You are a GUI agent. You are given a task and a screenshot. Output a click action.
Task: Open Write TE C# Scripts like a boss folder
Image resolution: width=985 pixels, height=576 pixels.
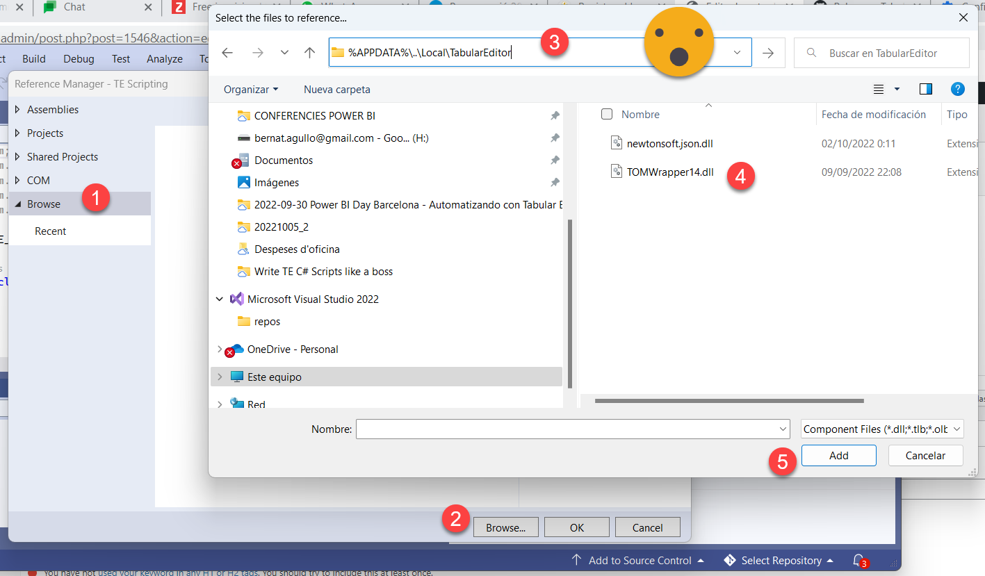[323, 272]
